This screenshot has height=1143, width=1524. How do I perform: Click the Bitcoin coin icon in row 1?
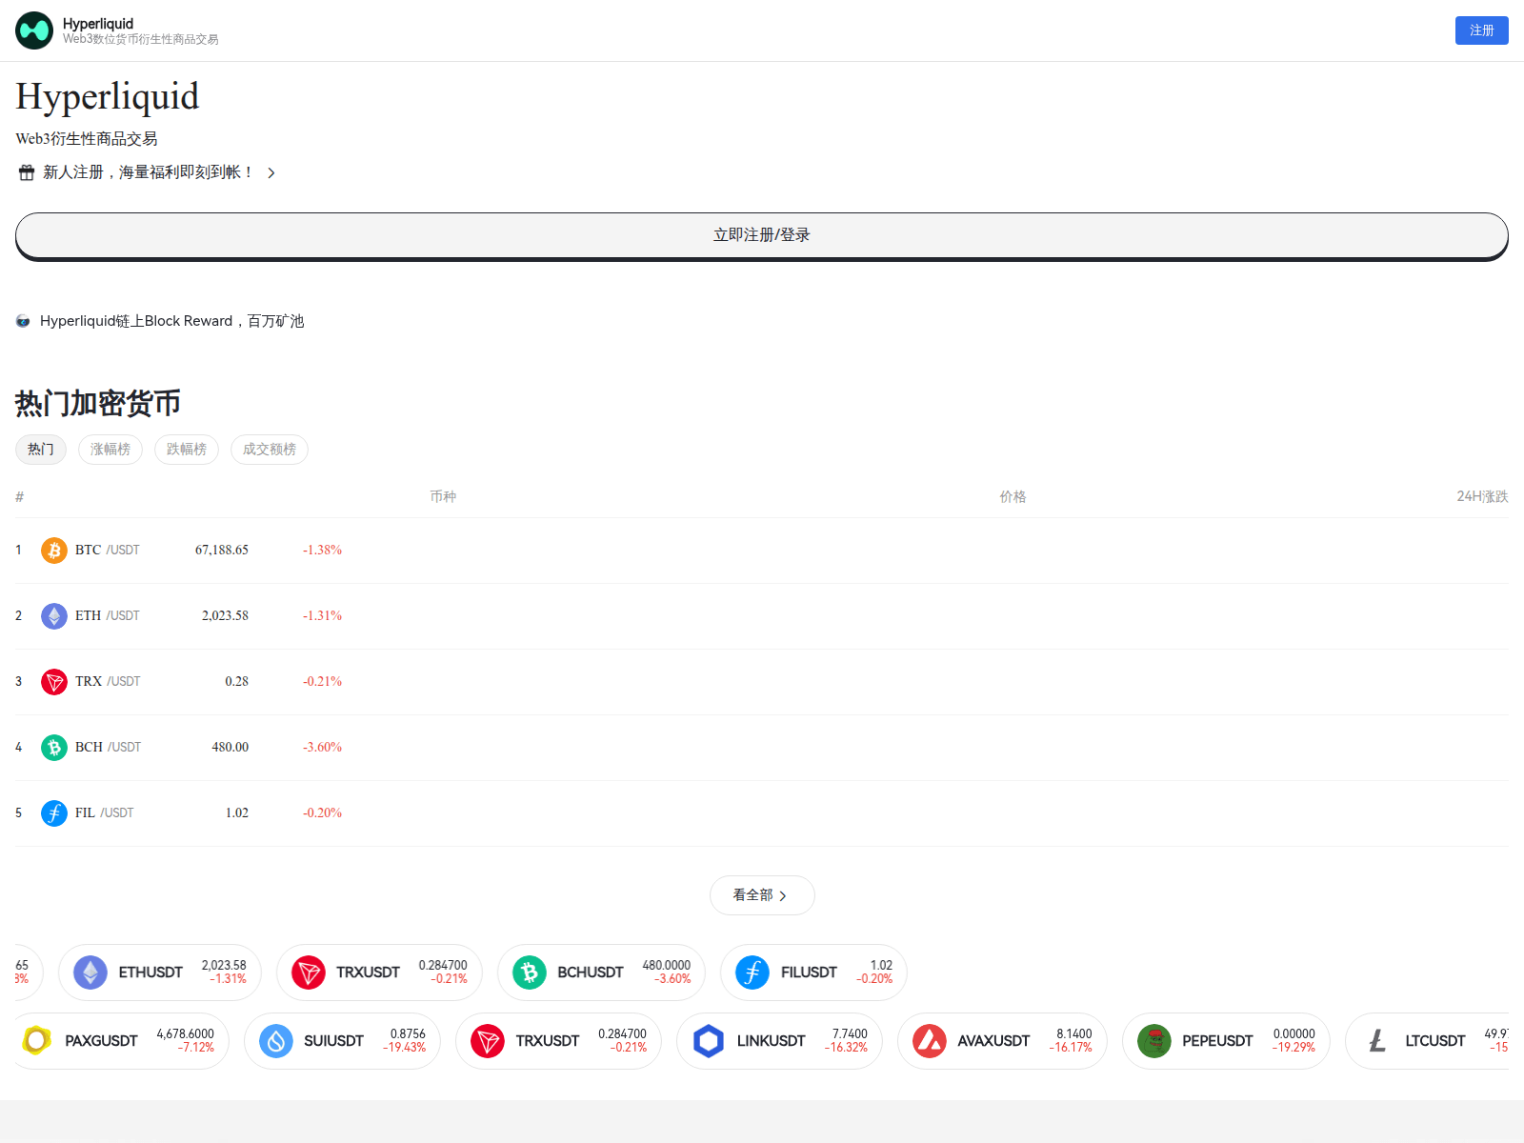click(54, 550)
